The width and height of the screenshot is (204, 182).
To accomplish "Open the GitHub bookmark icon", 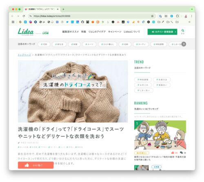I will click(x=82, y=22).
